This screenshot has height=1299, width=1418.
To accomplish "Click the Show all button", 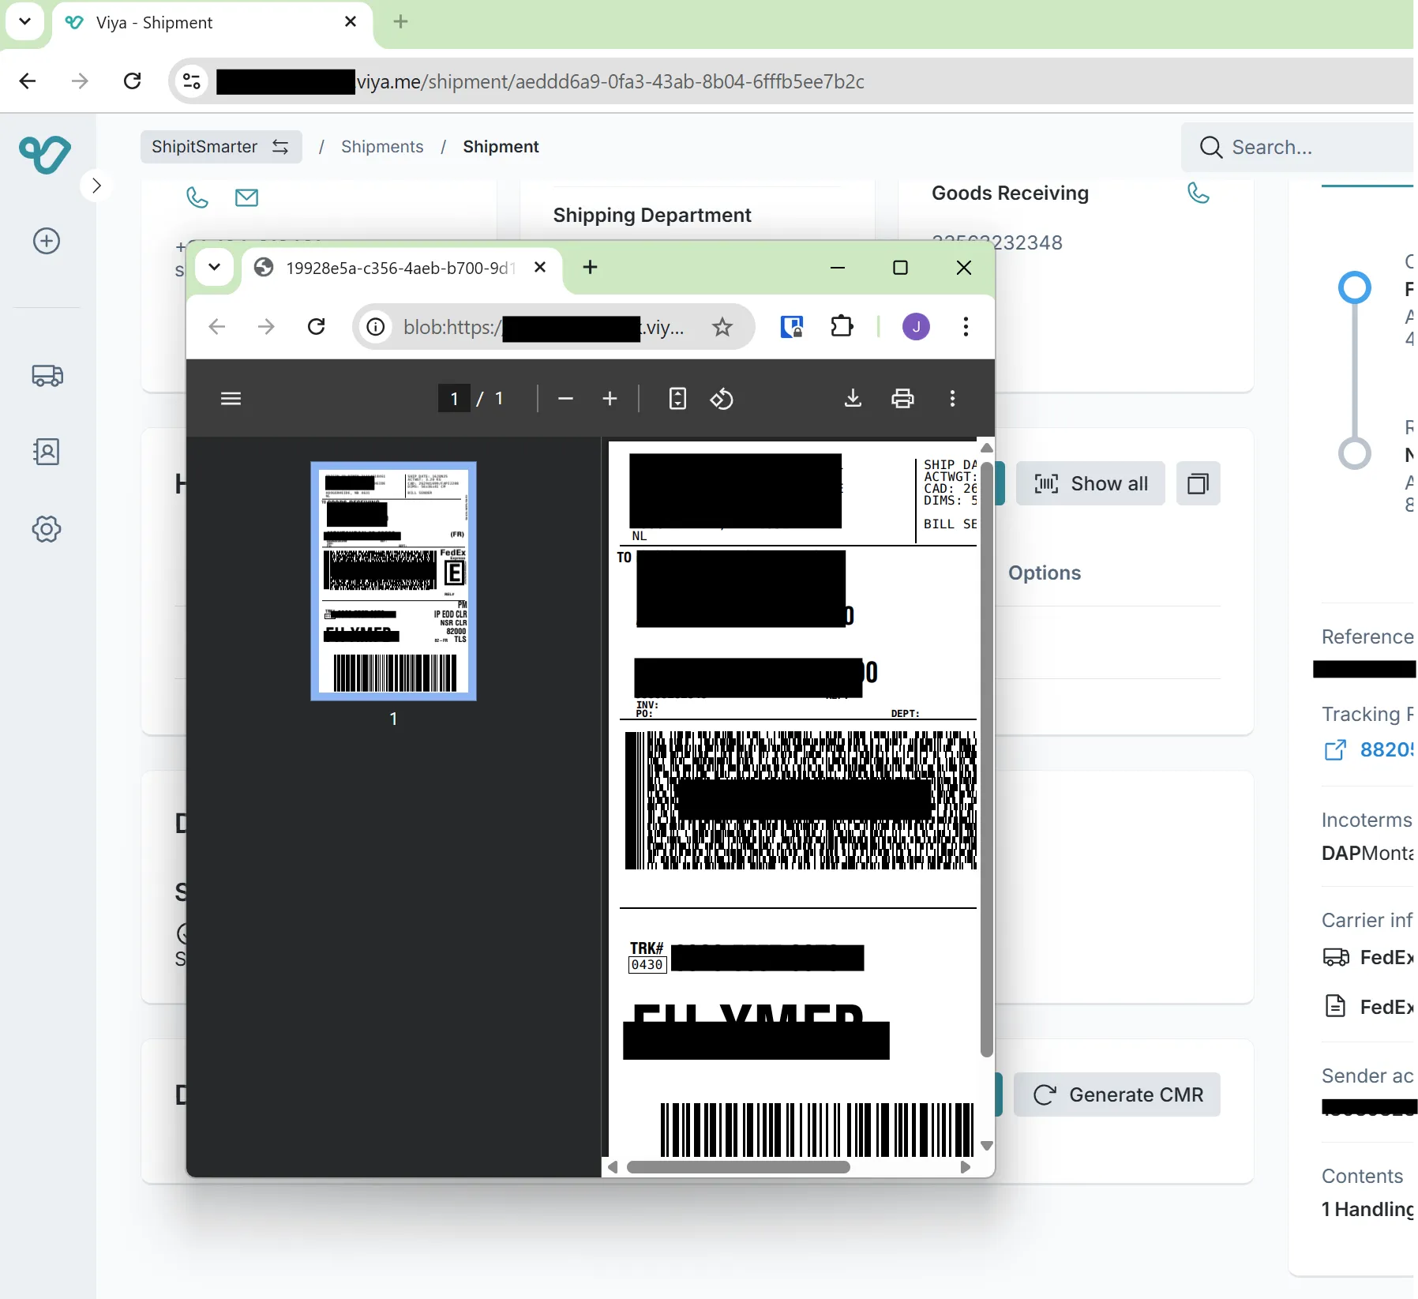I will (1090, 484).
